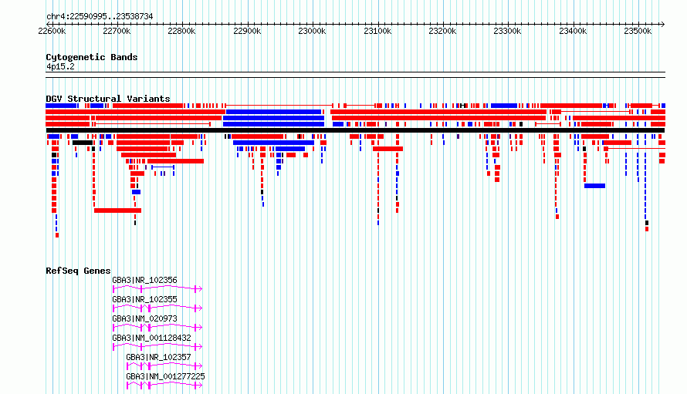The height and width of the screenshot is (394, 687).
Task: Click the wide blue variant below the black bar
Action: [x=273, y=143]
